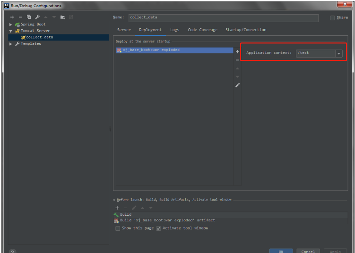Click IntelliJ icon in title bar
Viewport: 355px width, 253px height.
click(7, 6)
